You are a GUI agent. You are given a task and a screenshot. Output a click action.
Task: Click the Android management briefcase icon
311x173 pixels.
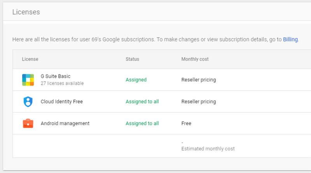[x=28, y=123]
